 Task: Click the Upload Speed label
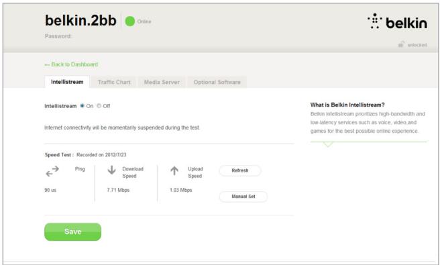pos(195,172)
